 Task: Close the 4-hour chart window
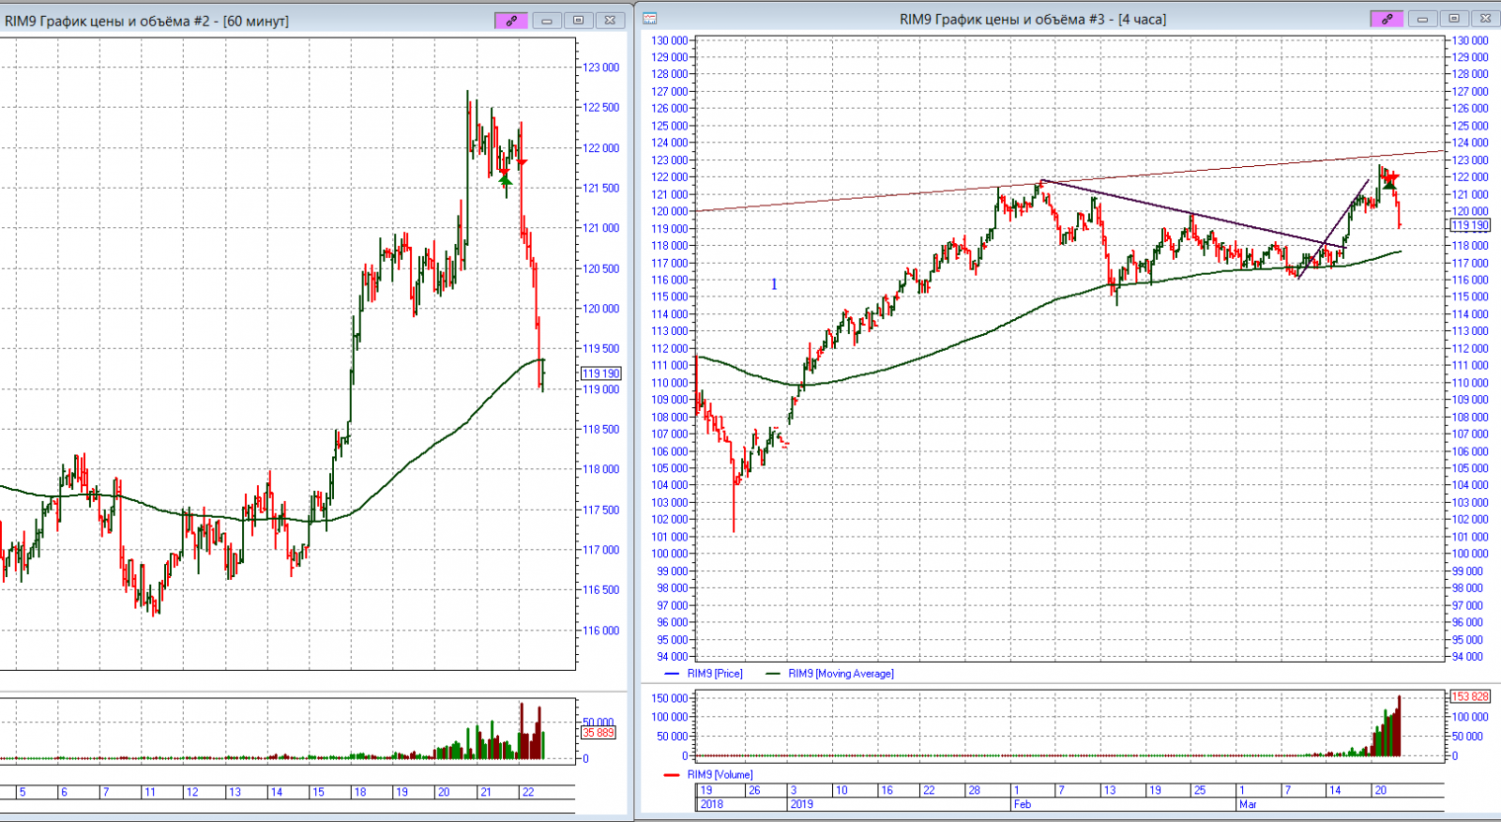pos(1484,19)
